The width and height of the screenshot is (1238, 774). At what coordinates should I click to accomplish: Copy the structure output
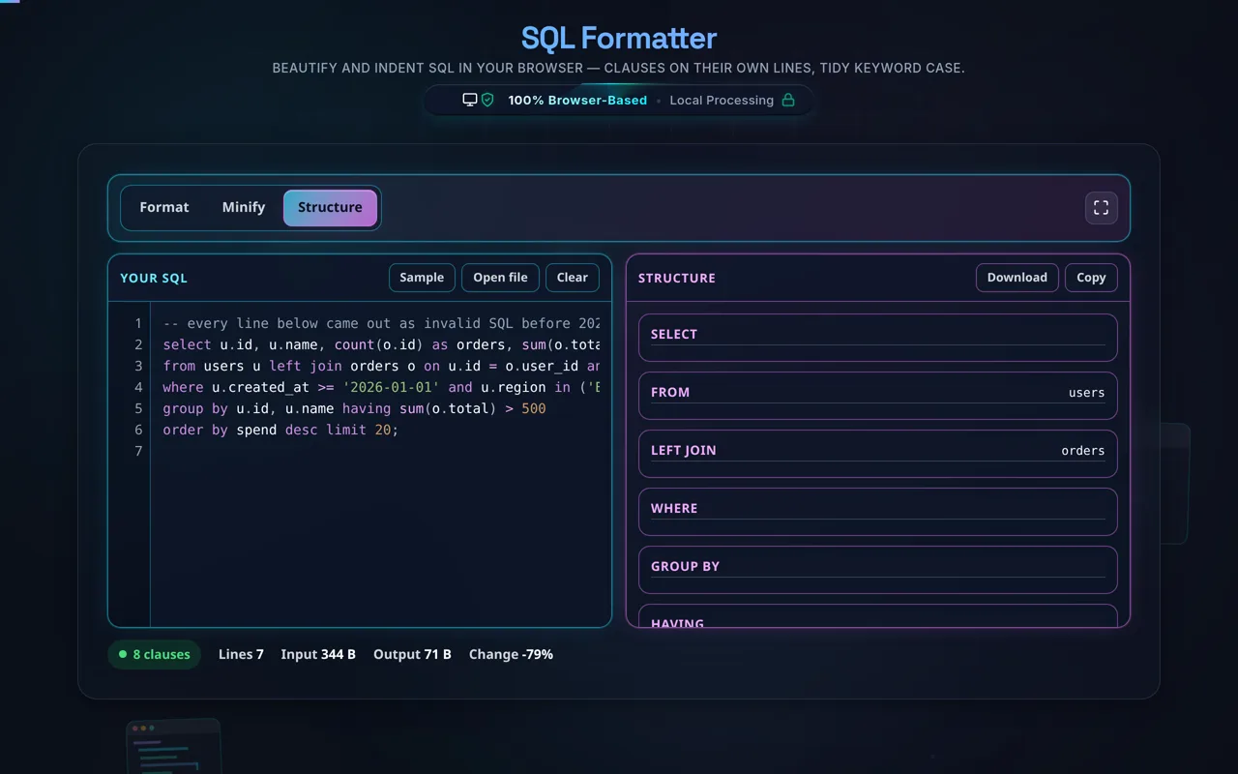point(1091,278)
